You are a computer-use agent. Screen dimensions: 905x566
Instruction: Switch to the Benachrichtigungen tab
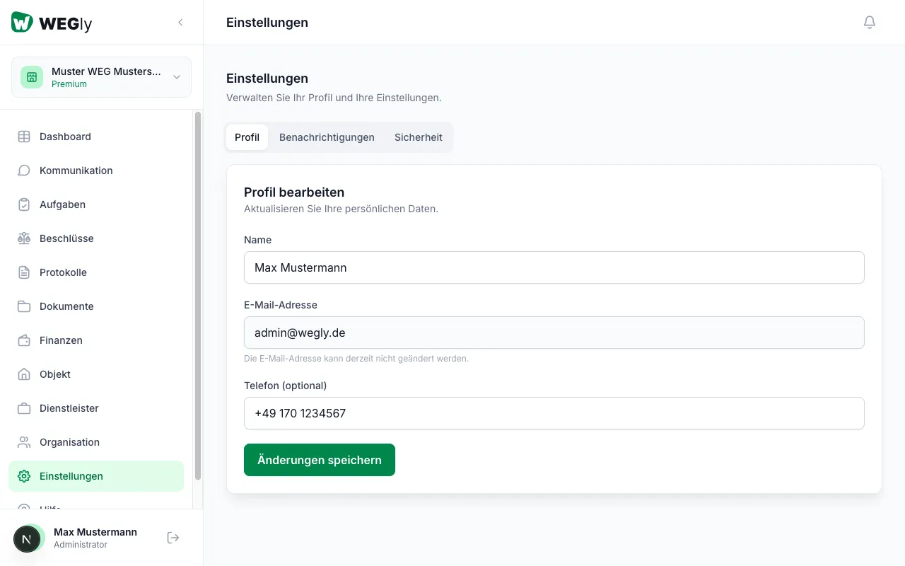click(x=327, y=137)
